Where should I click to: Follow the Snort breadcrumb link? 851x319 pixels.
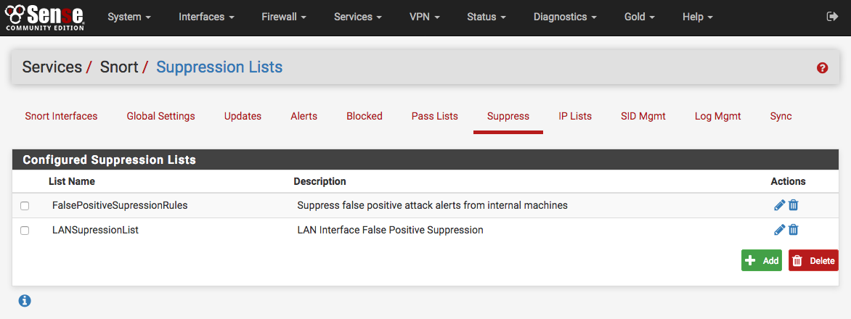click(x=119, y=67)
